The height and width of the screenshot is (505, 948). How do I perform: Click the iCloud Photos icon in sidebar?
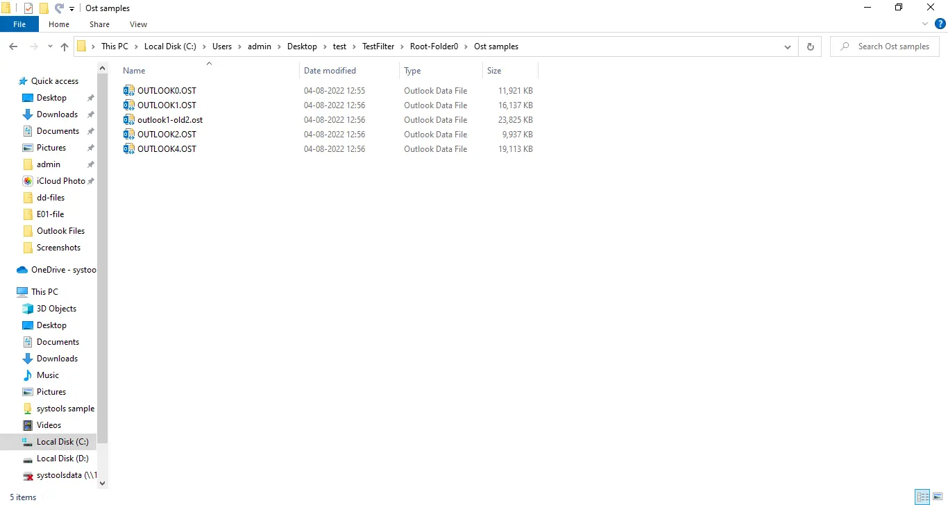point(28,181)
